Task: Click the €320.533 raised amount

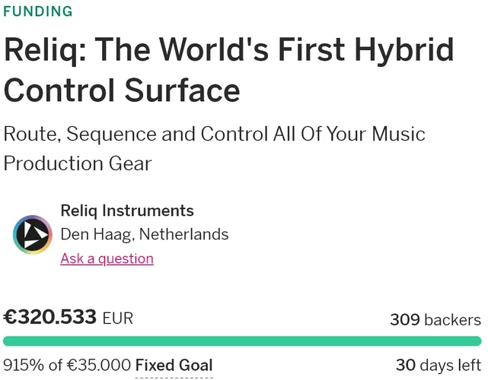Action: click(50, 317)
